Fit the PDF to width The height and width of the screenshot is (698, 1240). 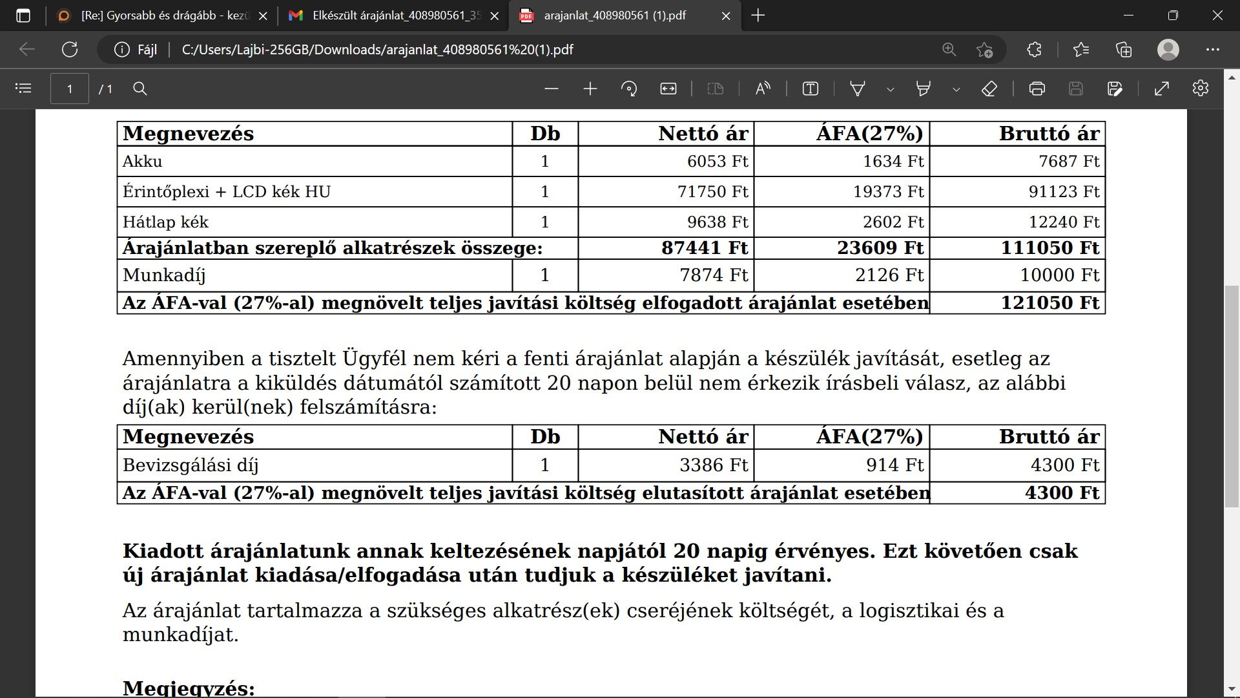(x=668, y=89)
